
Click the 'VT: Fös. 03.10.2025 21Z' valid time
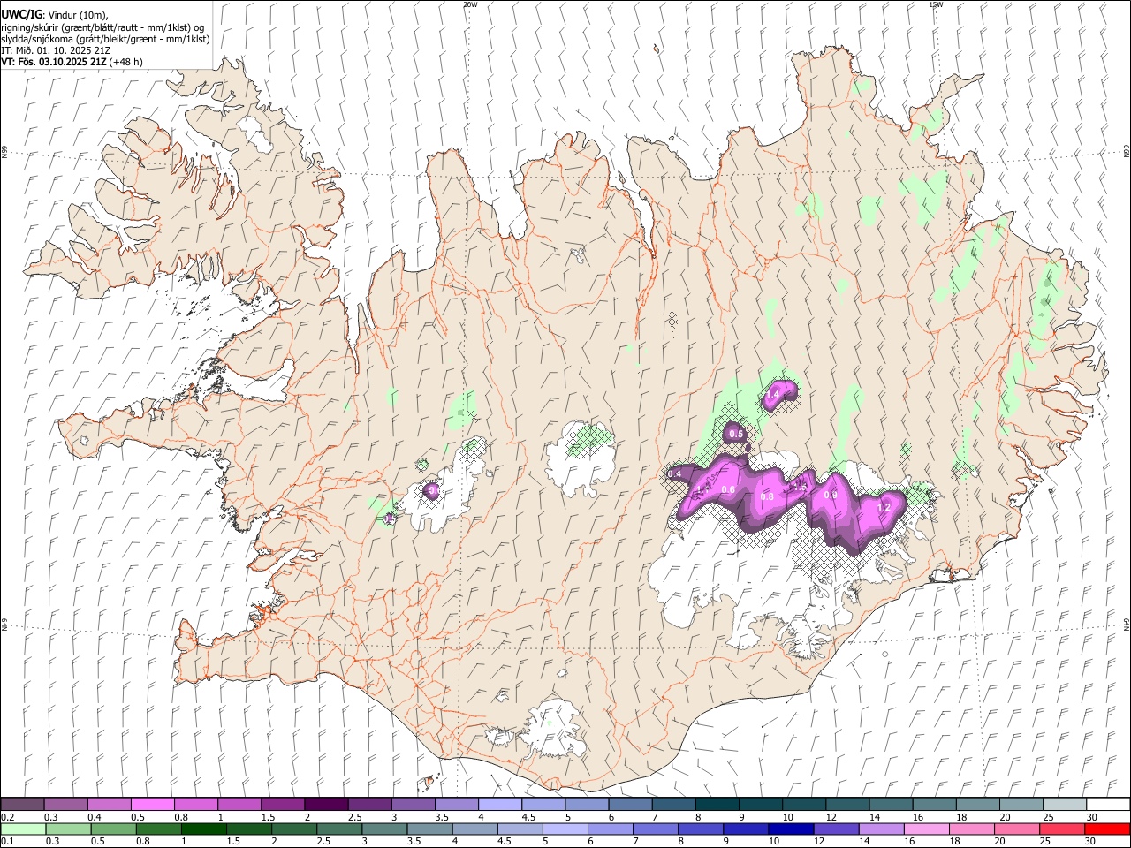[x=54, y=62]
